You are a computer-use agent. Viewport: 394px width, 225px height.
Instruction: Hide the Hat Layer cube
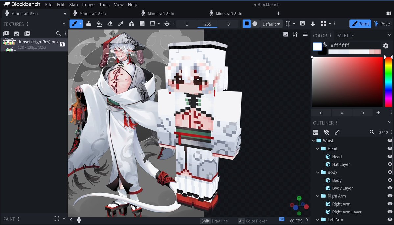pyautogui.click(x=390, y=164)
